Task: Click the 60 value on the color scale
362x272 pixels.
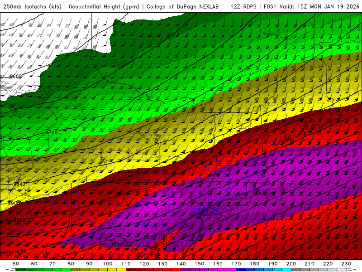Action: tap(34, 264)
